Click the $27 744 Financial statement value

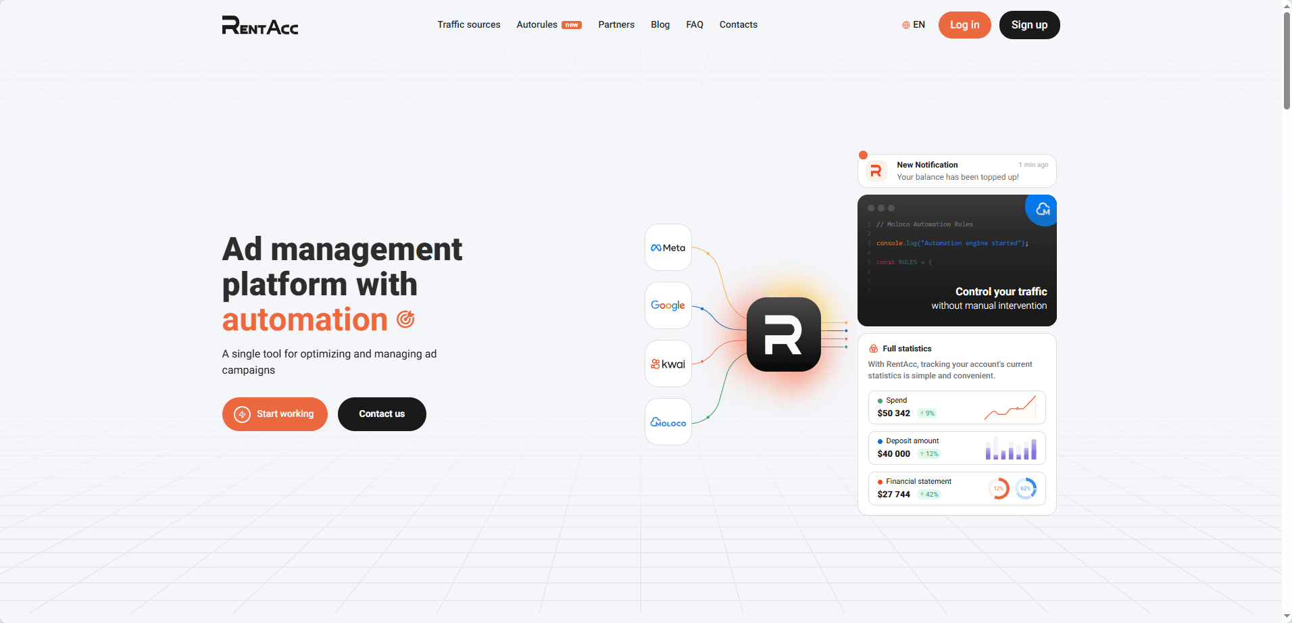point(893,495)
